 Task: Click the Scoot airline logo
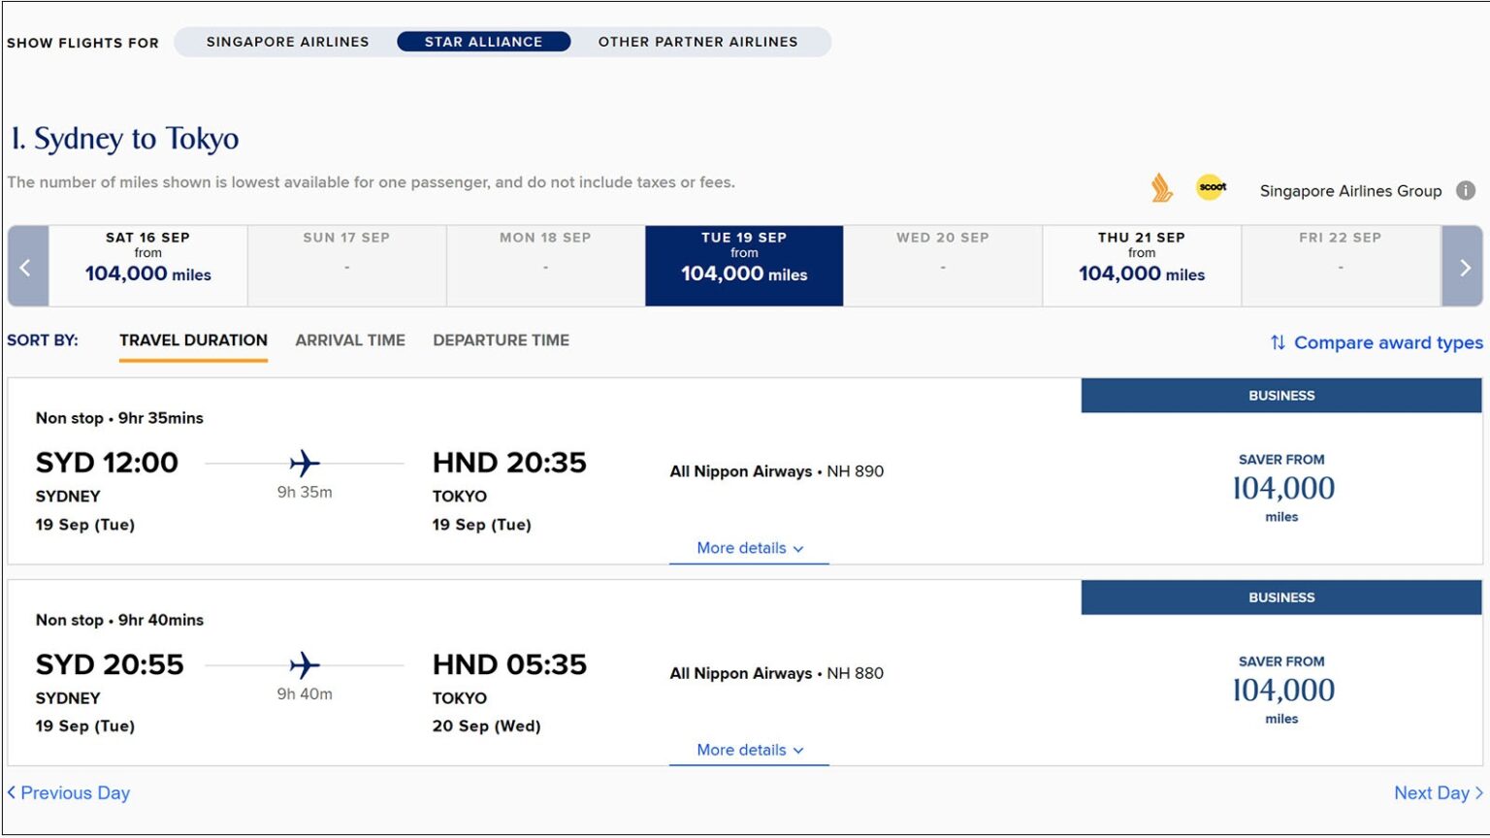tap(1211, 186)
